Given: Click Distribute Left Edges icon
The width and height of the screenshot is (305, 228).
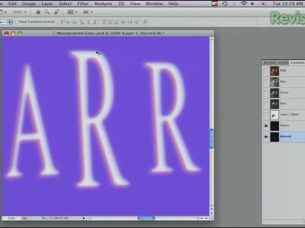Looking at the screenshot, I should point(124,22).
